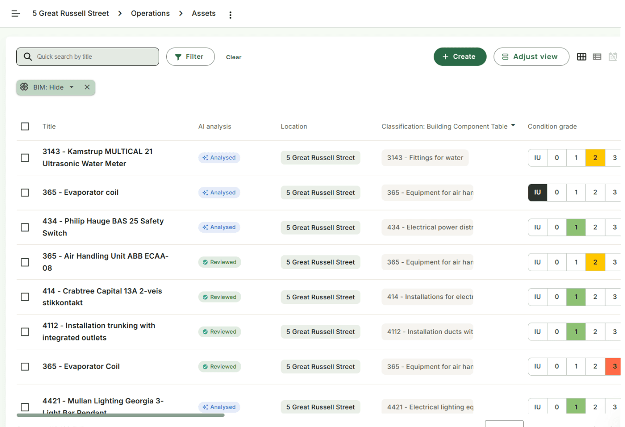625x427 pixels.
Task: Open the map view icon
Action: coord(613,56)
